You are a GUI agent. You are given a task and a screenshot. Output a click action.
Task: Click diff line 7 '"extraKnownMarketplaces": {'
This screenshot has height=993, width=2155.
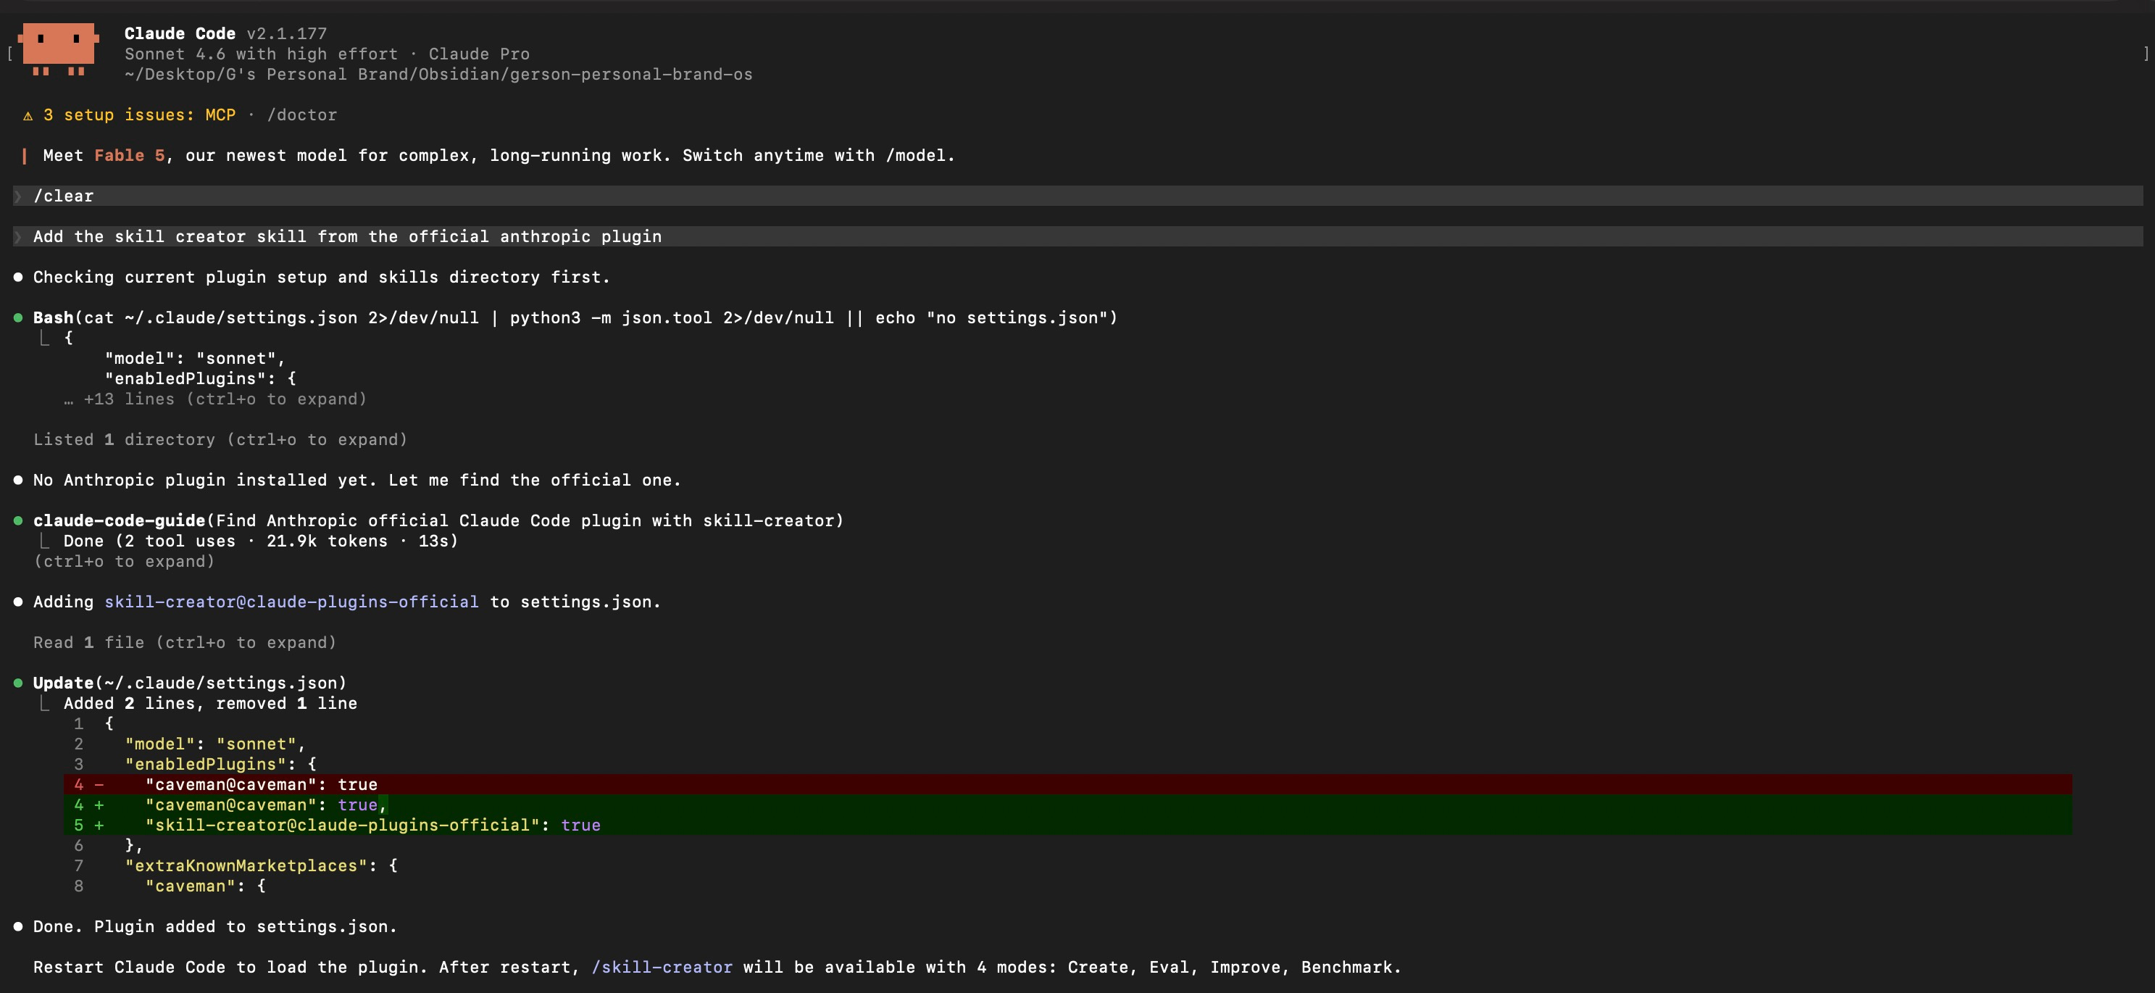tap(261, 866)
